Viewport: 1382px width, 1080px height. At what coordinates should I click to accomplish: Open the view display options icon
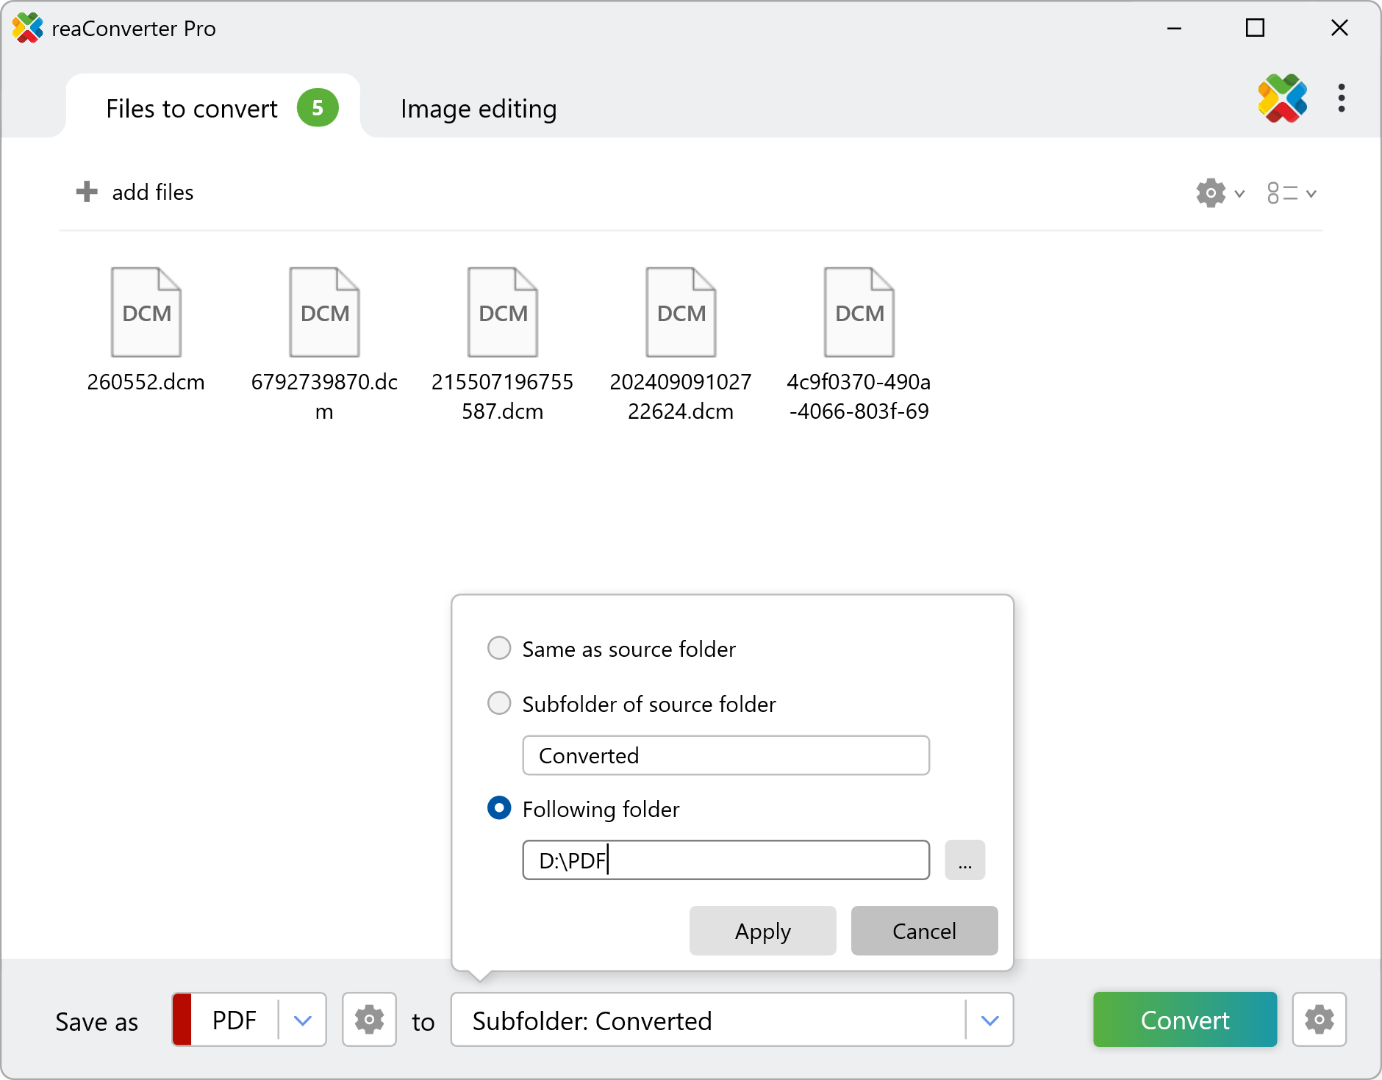pos(1283,192)
